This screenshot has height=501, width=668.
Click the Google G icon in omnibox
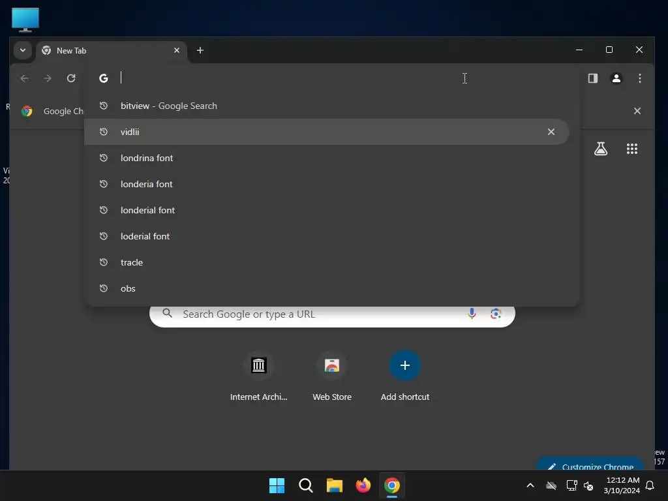104,78
